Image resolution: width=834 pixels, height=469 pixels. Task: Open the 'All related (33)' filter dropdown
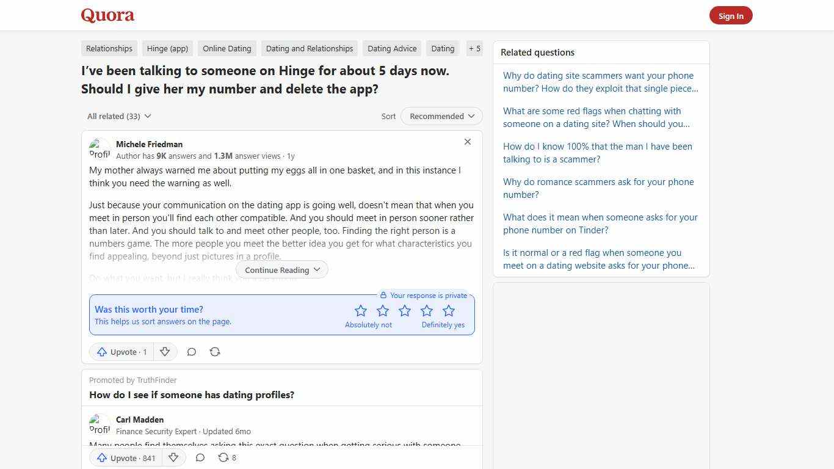[x=118, y=116]
